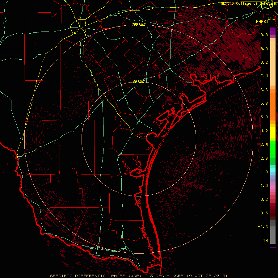Select the 9.0 value on the scale
This screenshot has height=278, width=278.
pyautogui.click(x=264, y=48)
